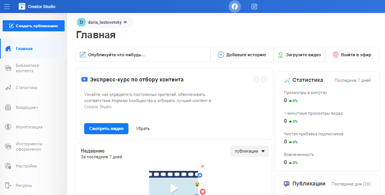Click the blue video icon beside Экспресс-курс title
The image size is (385, 195).
point(84,79)
